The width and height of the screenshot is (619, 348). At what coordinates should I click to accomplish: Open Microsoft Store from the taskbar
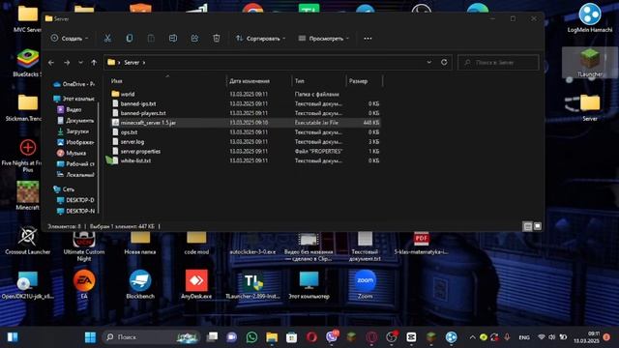click(291, 337)
